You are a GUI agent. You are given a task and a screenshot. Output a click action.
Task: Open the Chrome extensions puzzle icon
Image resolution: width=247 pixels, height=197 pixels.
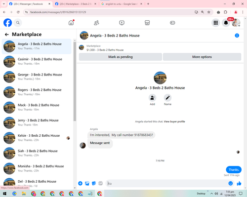point(225,12)
